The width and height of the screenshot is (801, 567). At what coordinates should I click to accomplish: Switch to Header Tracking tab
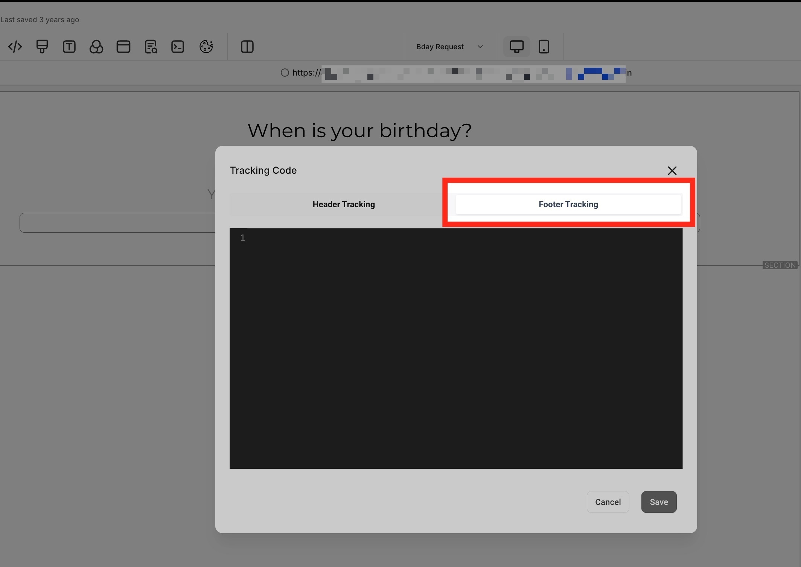tap(343, 204)
